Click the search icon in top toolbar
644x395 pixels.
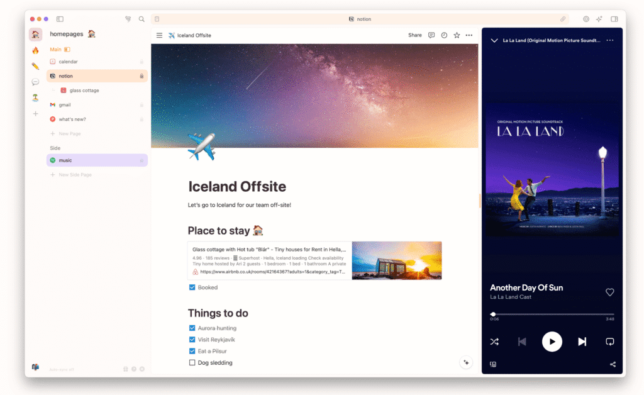tap(142, 19)
